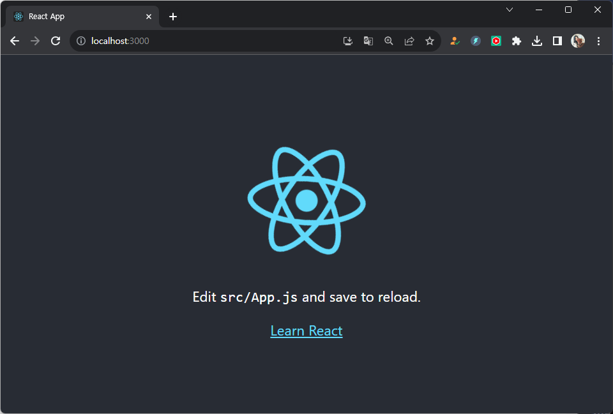Screen dimensions: 613x414
Task: Reload the localhost page
Action: click(x=56, y=41)
